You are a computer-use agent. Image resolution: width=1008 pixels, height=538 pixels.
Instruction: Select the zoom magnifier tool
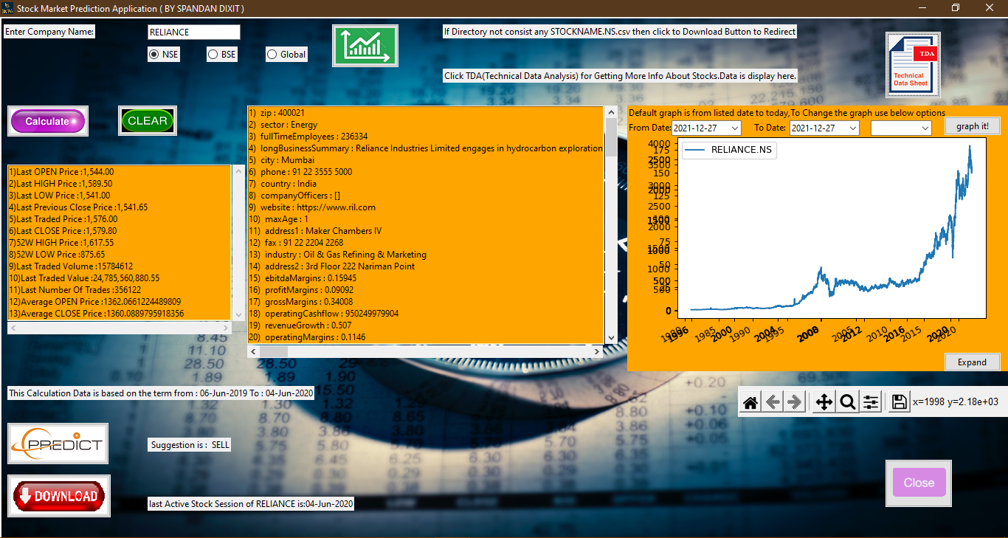point(848,402)
